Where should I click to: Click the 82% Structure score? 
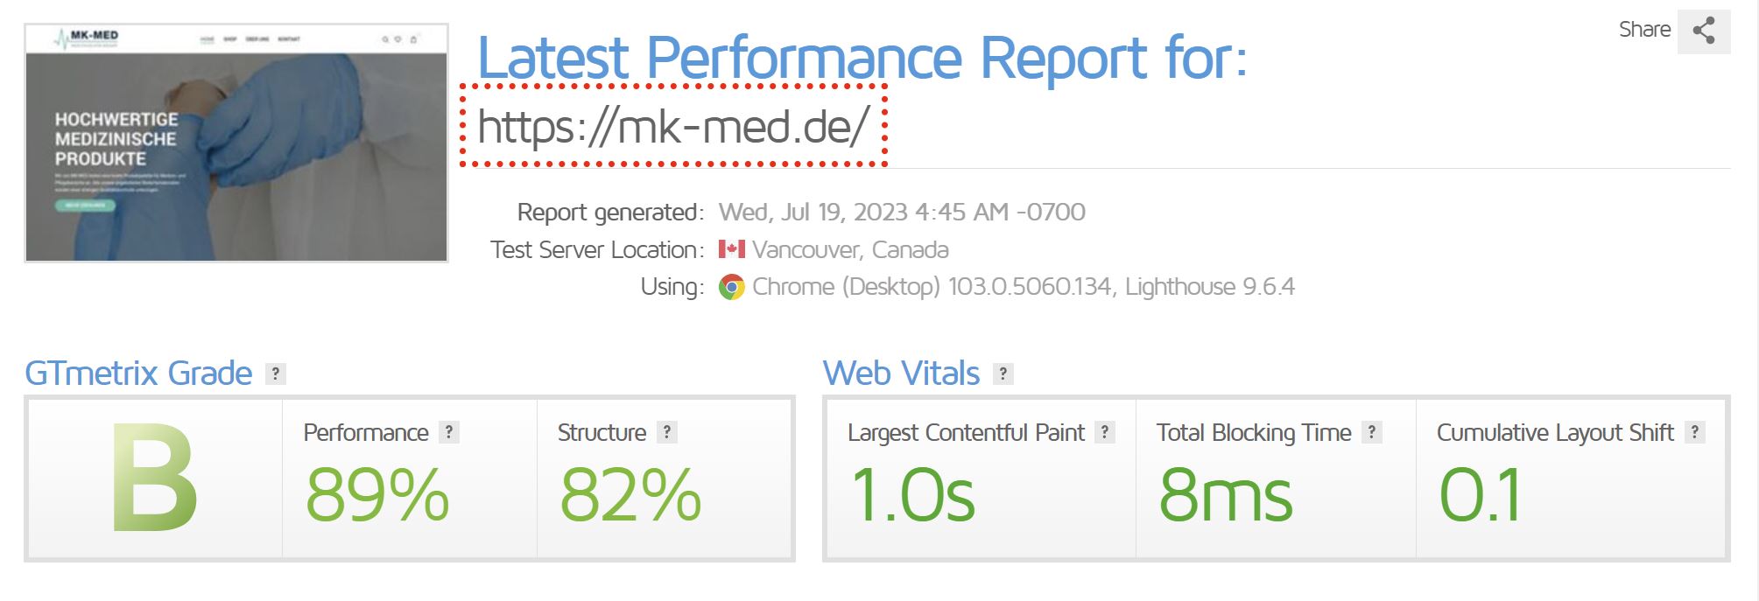[x=630, y=494]
